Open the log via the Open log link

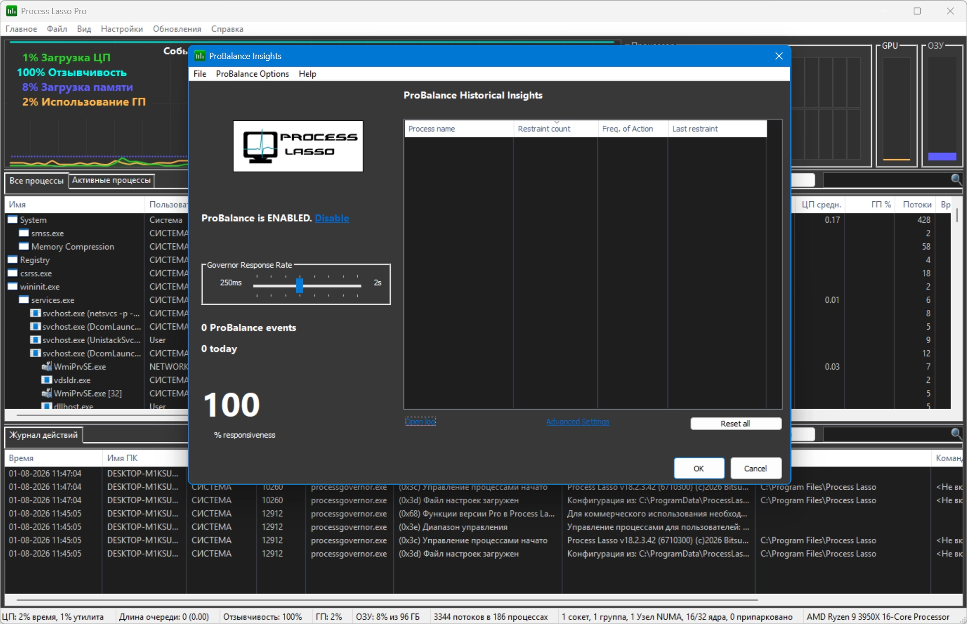coord(420,422)
